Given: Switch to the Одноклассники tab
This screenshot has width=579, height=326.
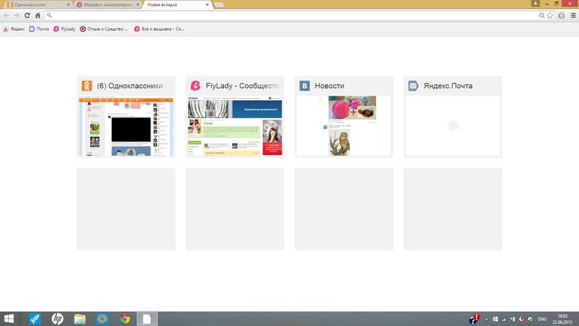Looking at the screenshot, I should click(x=37, y=5).
